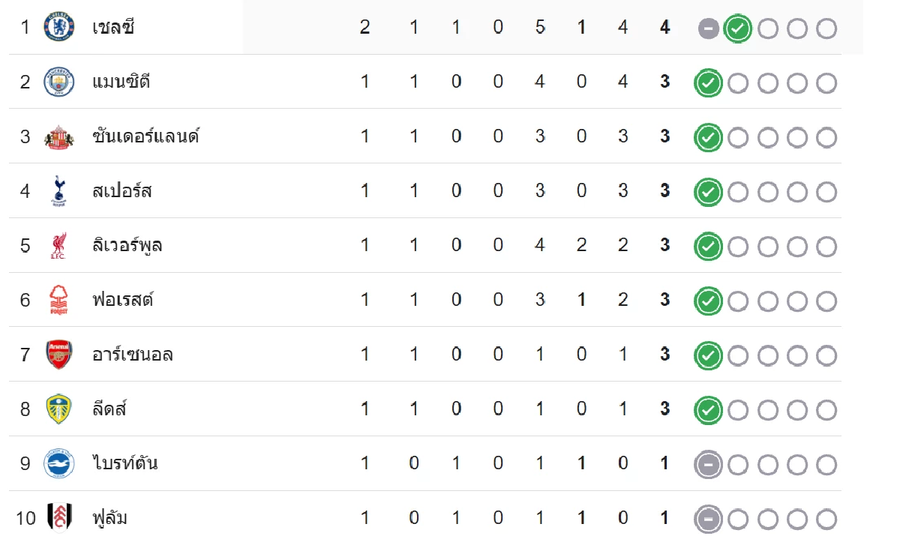Click Chelsea's green win checkmark indicator
This screenshot has width=900, height=542.
pyautogui.click(x=738, y=29)
